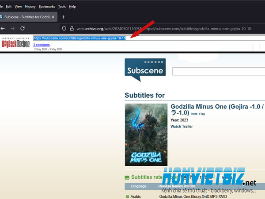Click the Subtitles for heading

[145, 95]
